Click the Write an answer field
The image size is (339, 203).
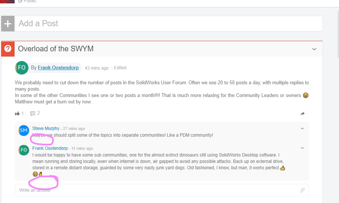(x=157, y=190)
